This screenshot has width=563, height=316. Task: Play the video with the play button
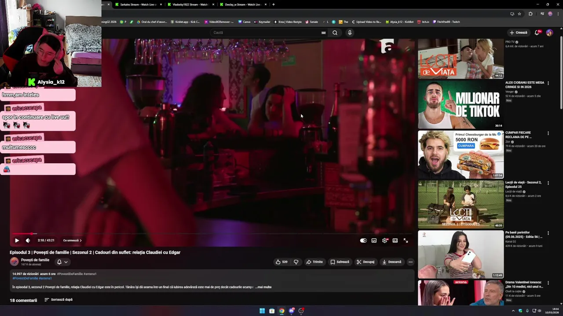(17, 241)
